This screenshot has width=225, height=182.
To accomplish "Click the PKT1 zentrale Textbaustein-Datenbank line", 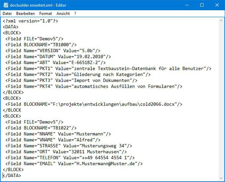I will coord(108,69).
